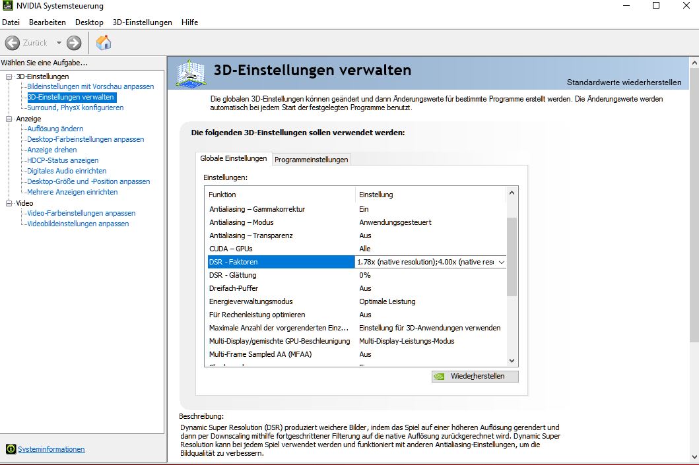
Task: Click the Systeminformationen link
Action: (51, 449)
